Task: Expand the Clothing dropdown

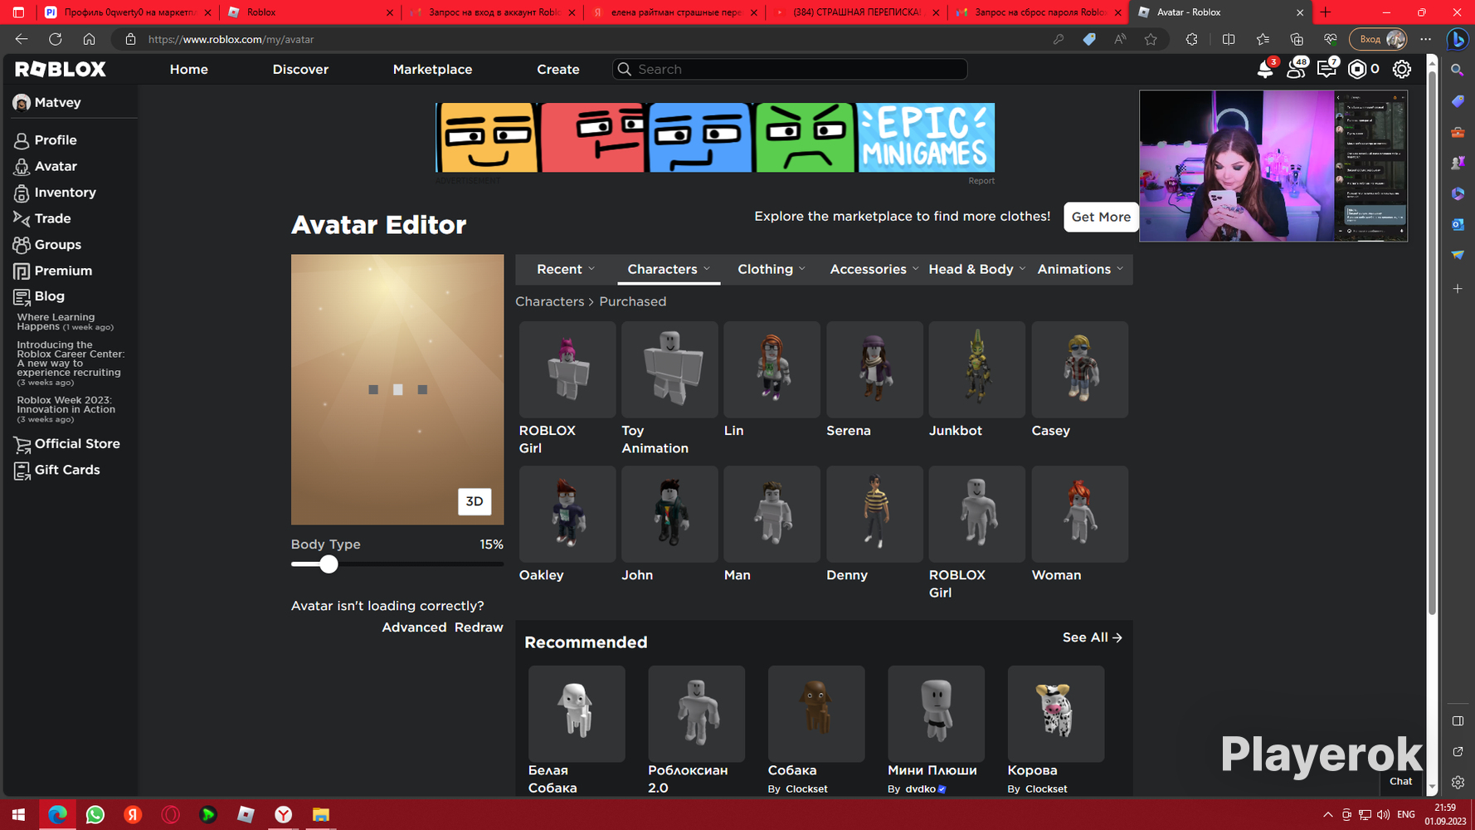Action: click(x=772, y=270)
